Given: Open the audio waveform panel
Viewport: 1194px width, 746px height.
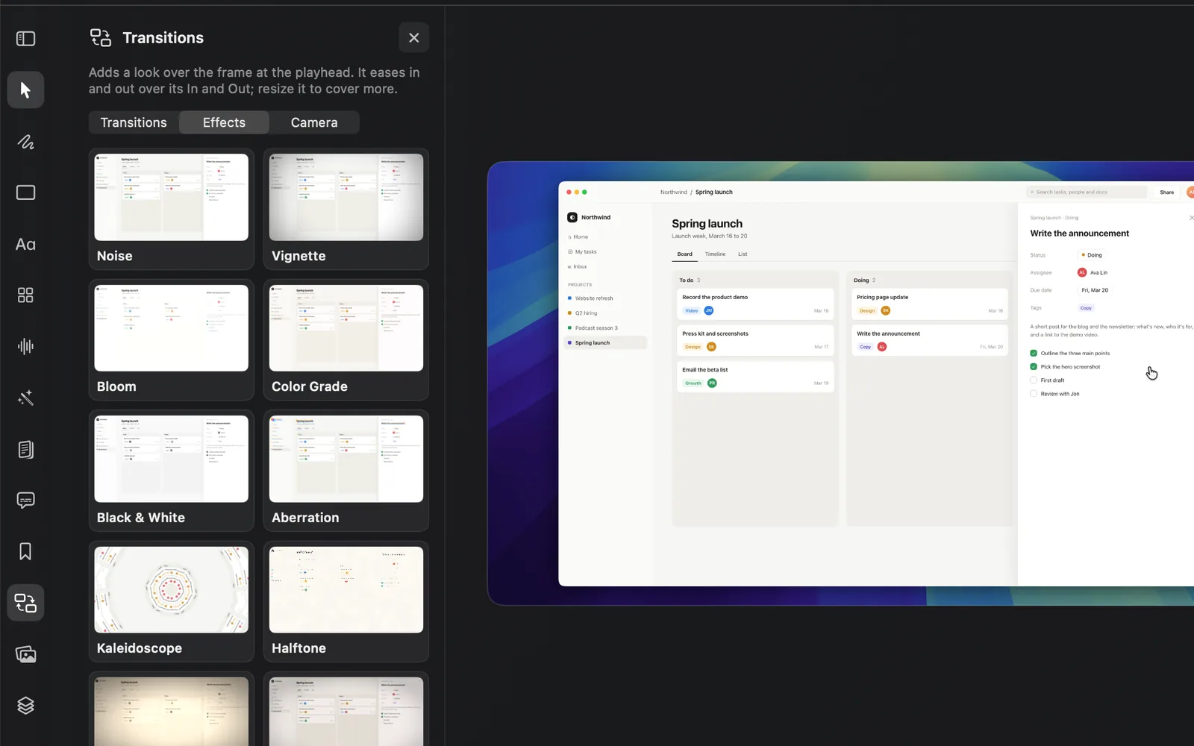Looking at the screenshot, I should [x=25, y=346].
